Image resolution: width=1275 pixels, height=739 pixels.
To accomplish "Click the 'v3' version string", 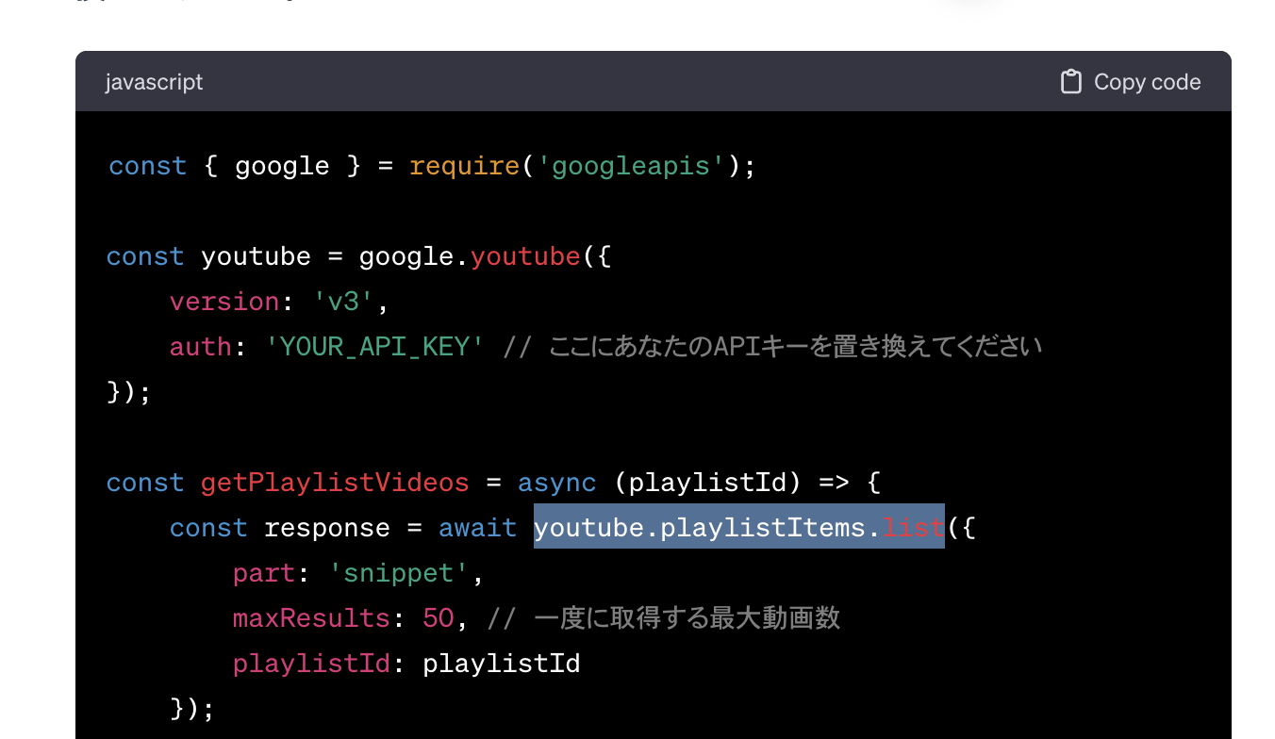I will click(343, 302).
